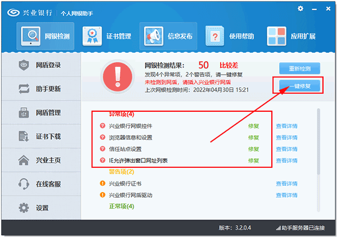
Task: Click 上次网银检测时间 timestamp line
Action: [x=197, y=90]
